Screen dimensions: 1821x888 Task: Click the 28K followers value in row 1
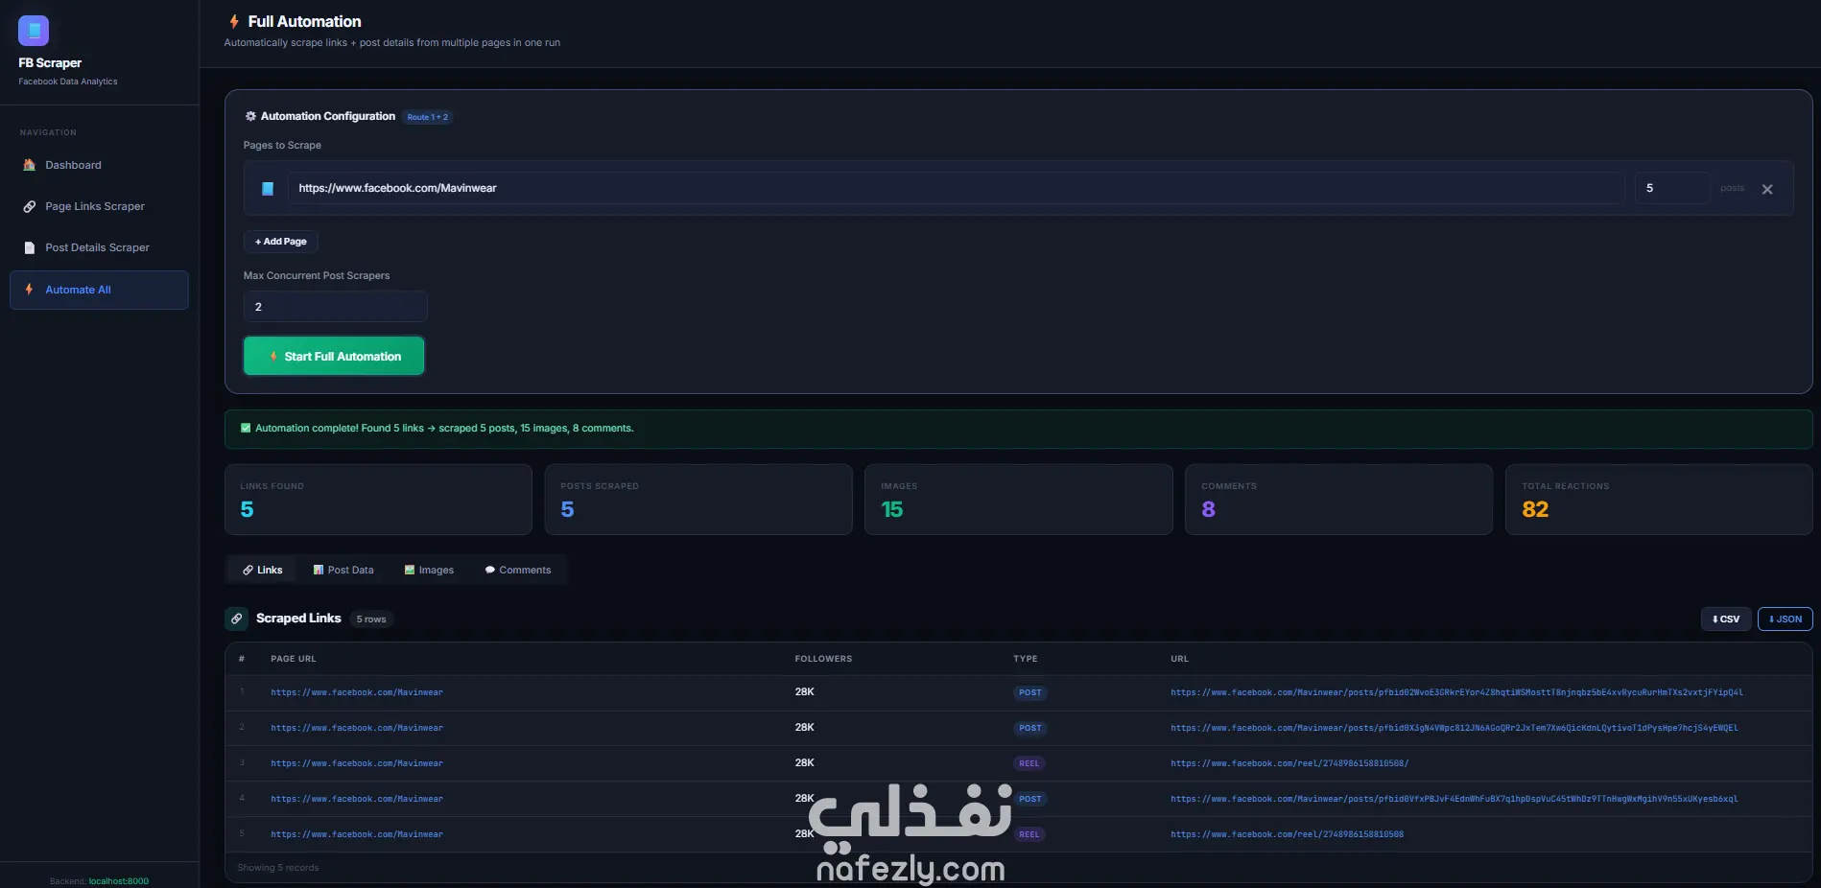(804, 691)
